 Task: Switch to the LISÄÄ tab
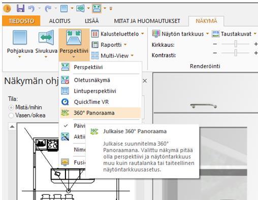[91, 21]
